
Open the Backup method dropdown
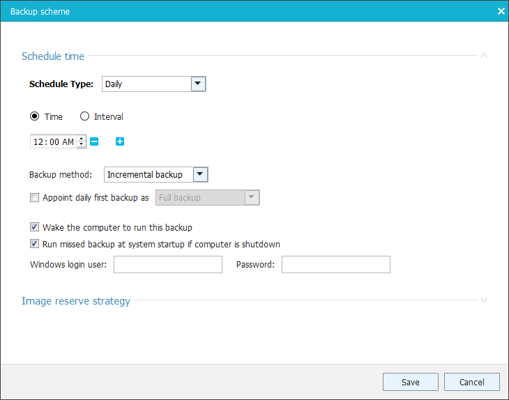(x=199, y=175)
